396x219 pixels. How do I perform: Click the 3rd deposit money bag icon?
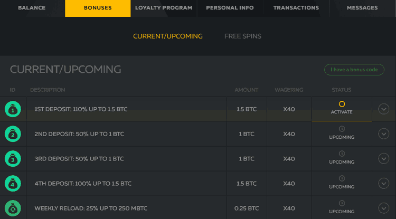(x=13, y=159)
